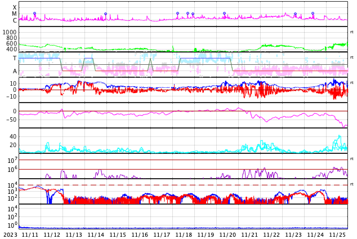Click the "10^3" axis label
357x239 pixels.
click(x=12, y=192)
